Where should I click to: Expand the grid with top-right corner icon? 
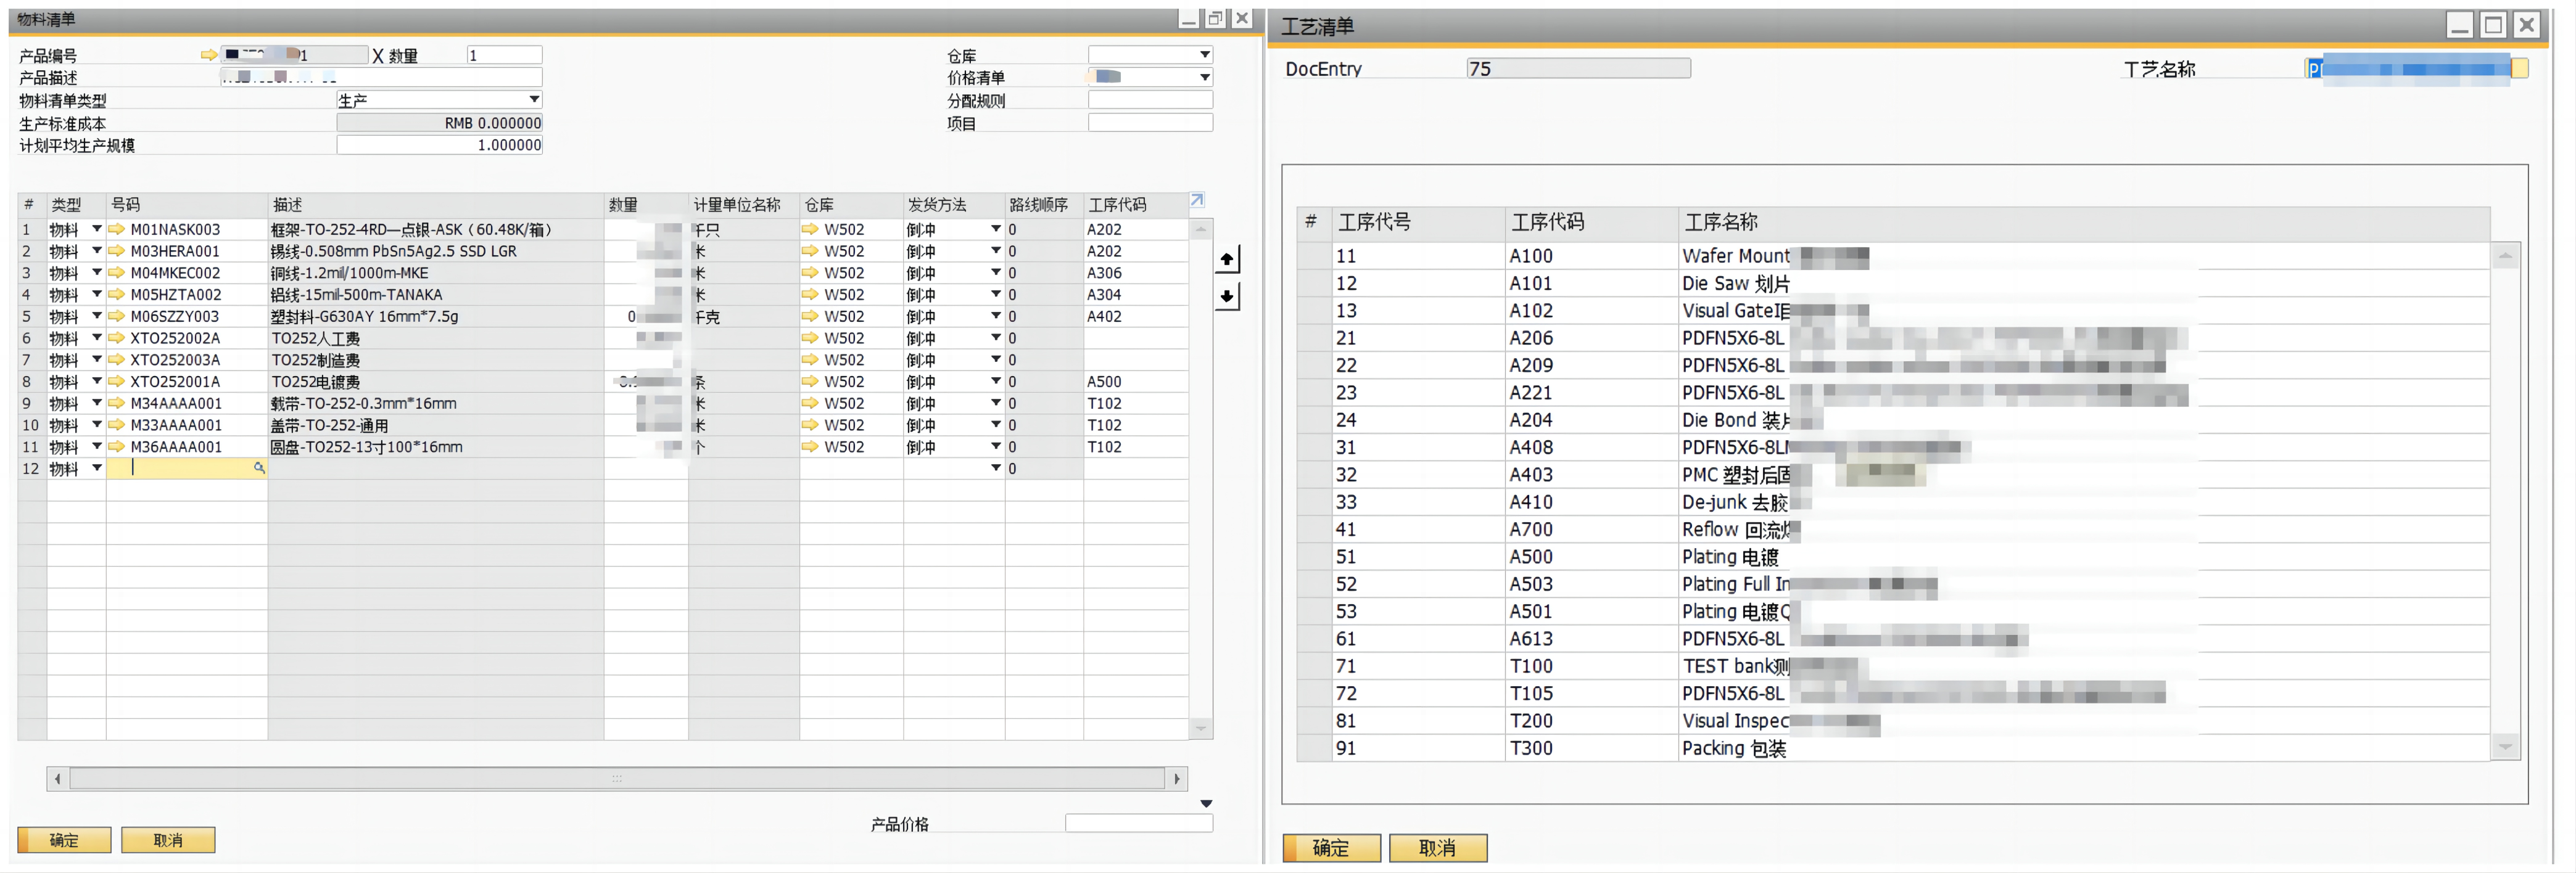click(x=1196, y=200)
